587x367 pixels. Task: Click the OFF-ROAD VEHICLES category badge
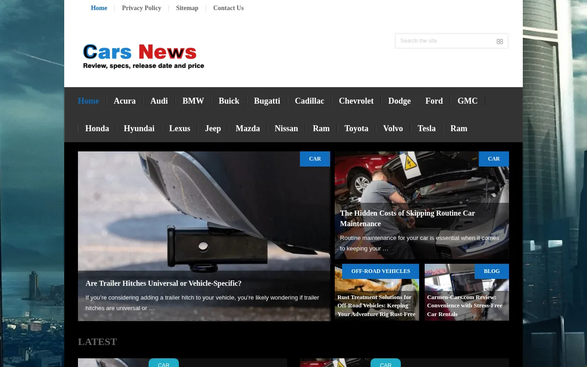point(381,271)
